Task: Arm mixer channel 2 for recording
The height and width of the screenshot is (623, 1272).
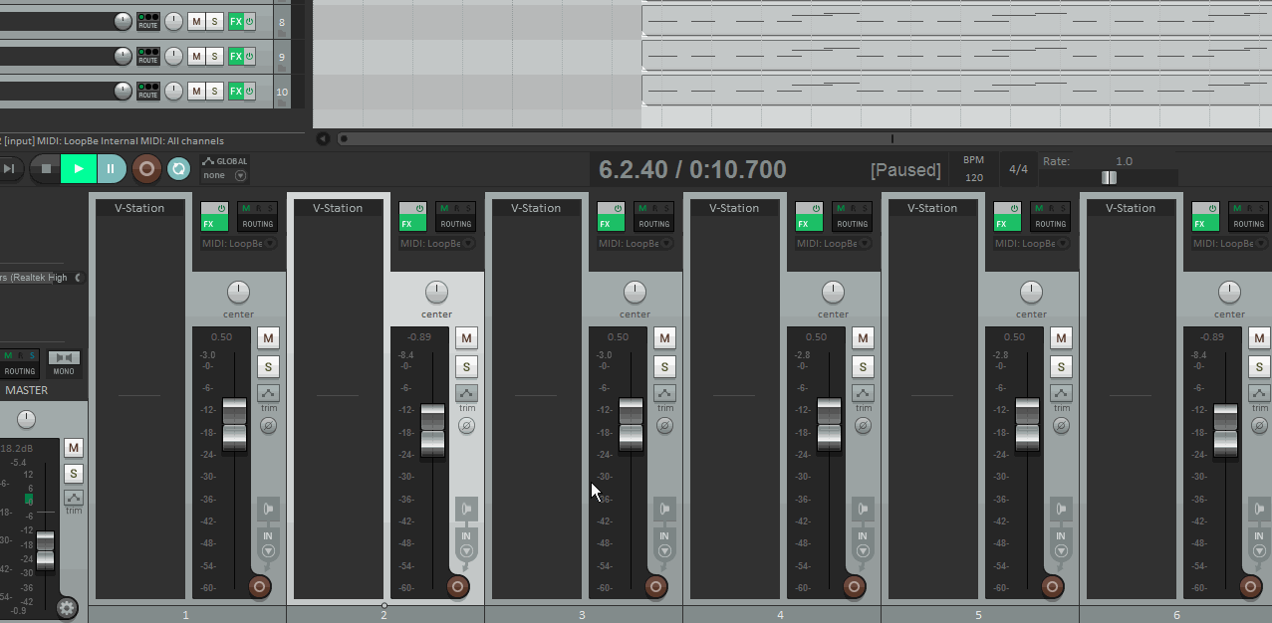Action: pos(458,586)
